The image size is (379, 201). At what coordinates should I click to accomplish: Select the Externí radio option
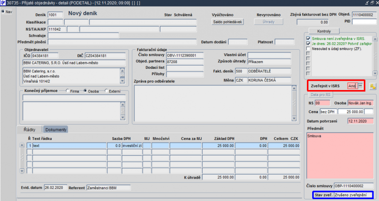point(106,91)
